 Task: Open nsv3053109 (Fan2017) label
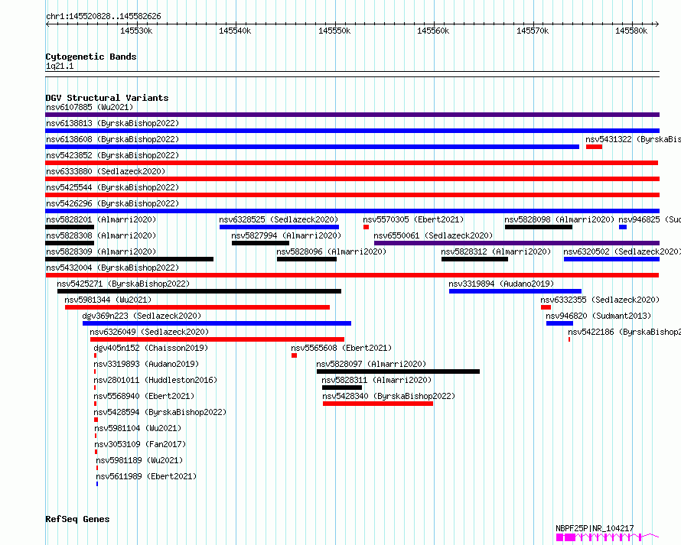(140, 444)
